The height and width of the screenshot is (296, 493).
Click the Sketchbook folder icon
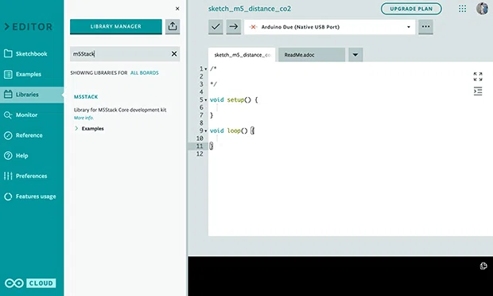click(8, 53)
